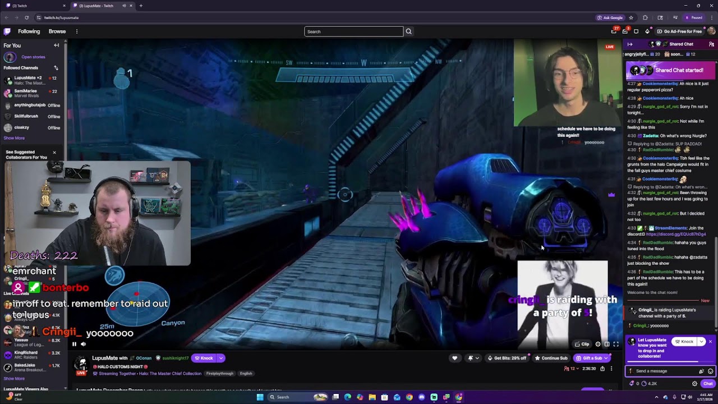The image size is (718, 404).
Task: Show more live channels in sidebar
Action: [x=14, y=379]
